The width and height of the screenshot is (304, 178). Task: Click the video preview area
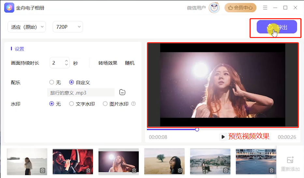(223, 85)
